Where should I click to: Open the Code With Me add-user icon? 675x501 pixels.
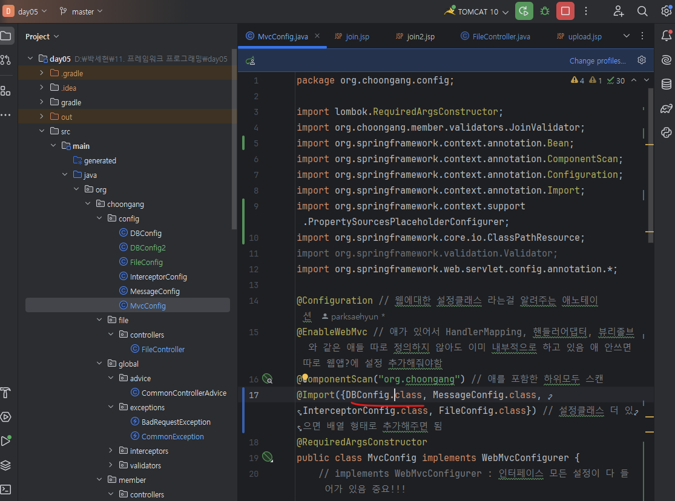pyautogui.click(x=618, y=11)
